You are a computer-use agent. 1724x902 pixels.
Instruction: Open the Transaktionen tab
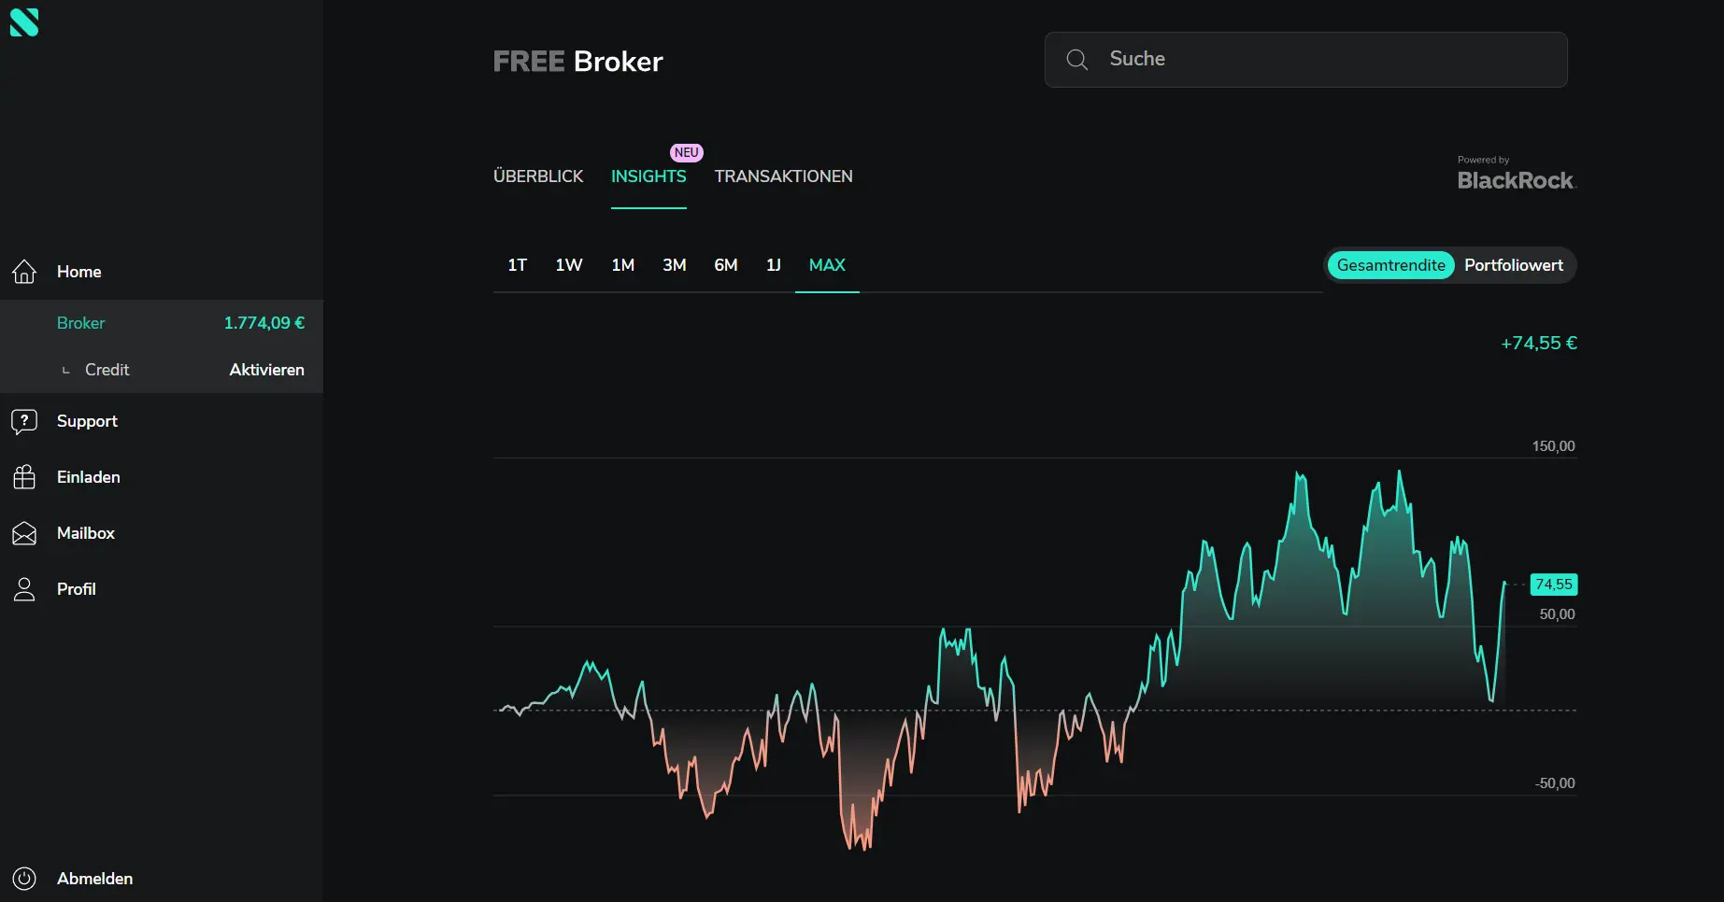(x=783, y=176)
